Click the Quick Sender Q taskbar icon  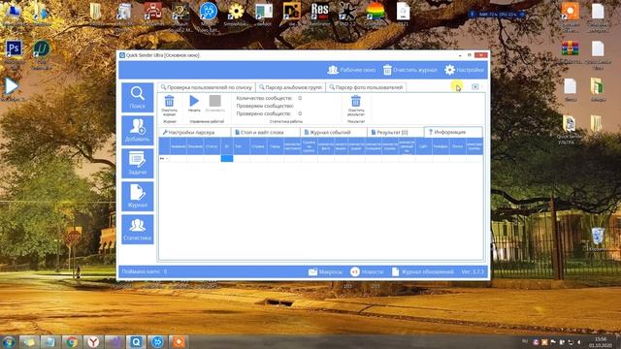pos(136,341)
